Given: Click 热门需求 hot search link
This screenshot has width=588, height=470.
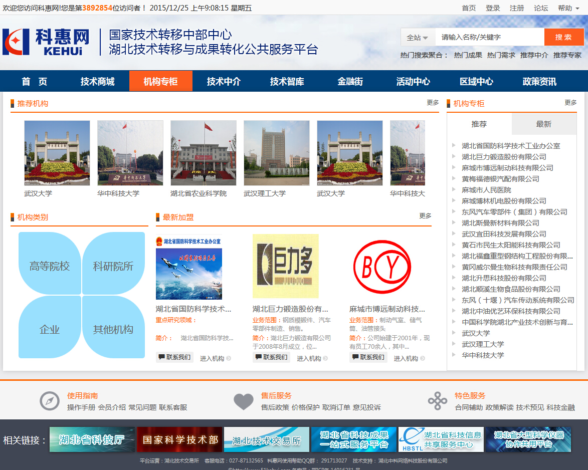Looking at the screenshot, I should (501, 55).
